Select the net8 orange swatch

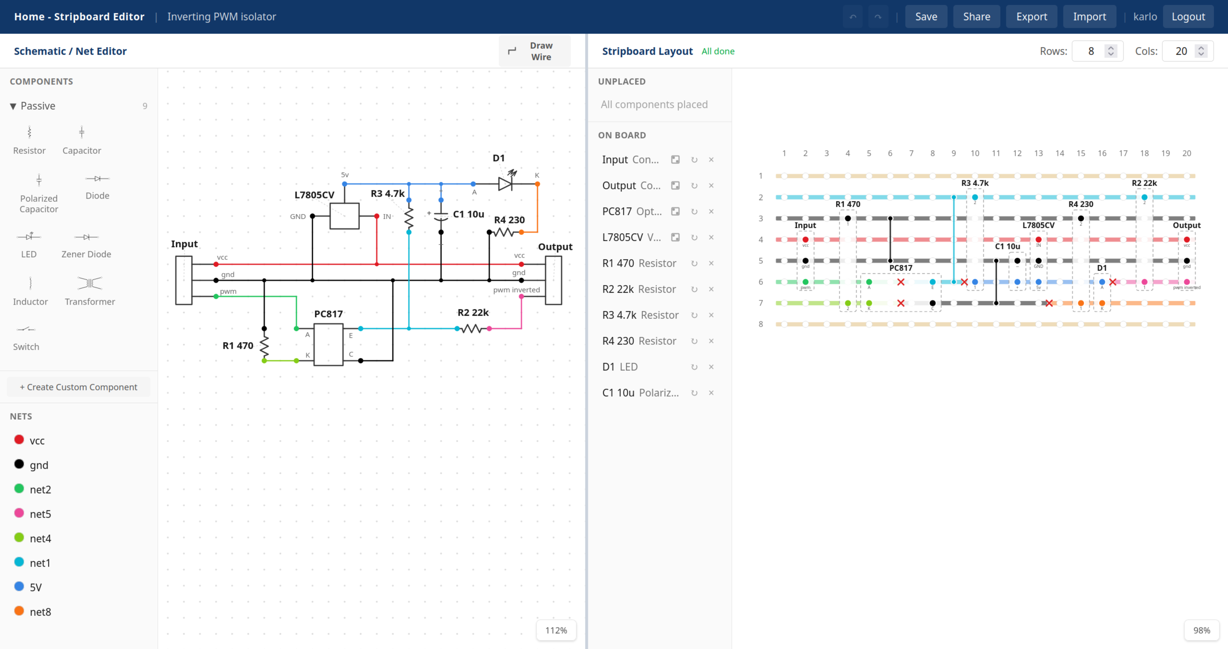tap(19, 611)
